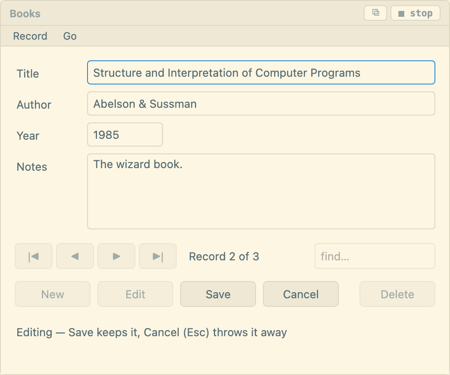450x375 pixels.
Task: Stop the running Books app
Action: tap(415, 13)
